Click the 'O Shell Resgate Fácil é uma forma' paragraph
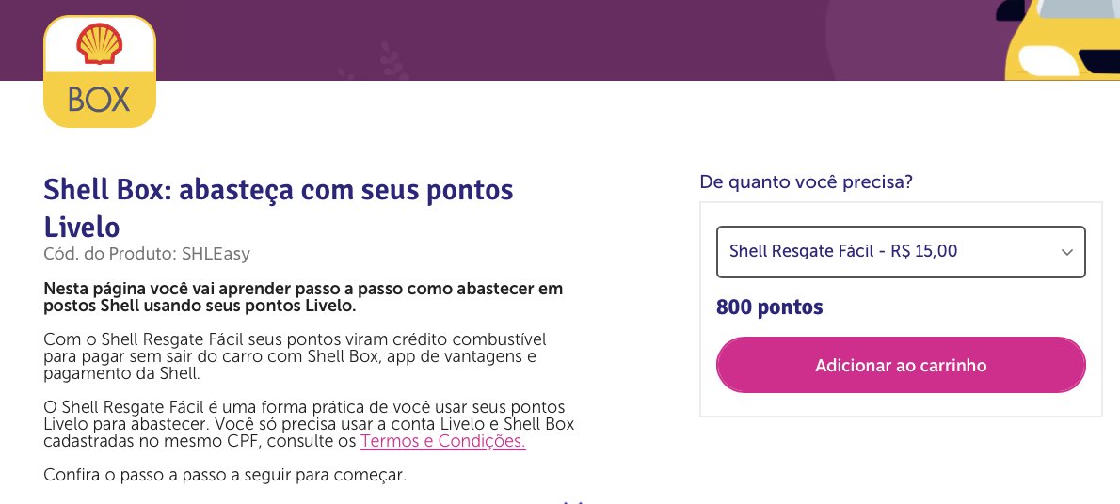Screen dimensions: 1120x504 point(309,424)
